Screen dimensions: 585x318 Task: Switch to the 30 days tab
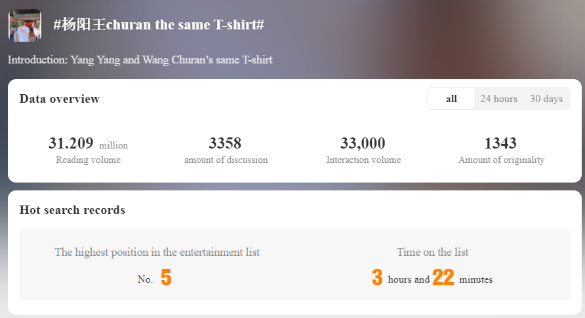tap(546, 99)
